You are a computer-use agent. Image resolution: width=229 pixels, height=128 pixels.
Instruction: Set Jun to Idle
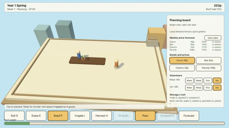[x=217, y=88]
